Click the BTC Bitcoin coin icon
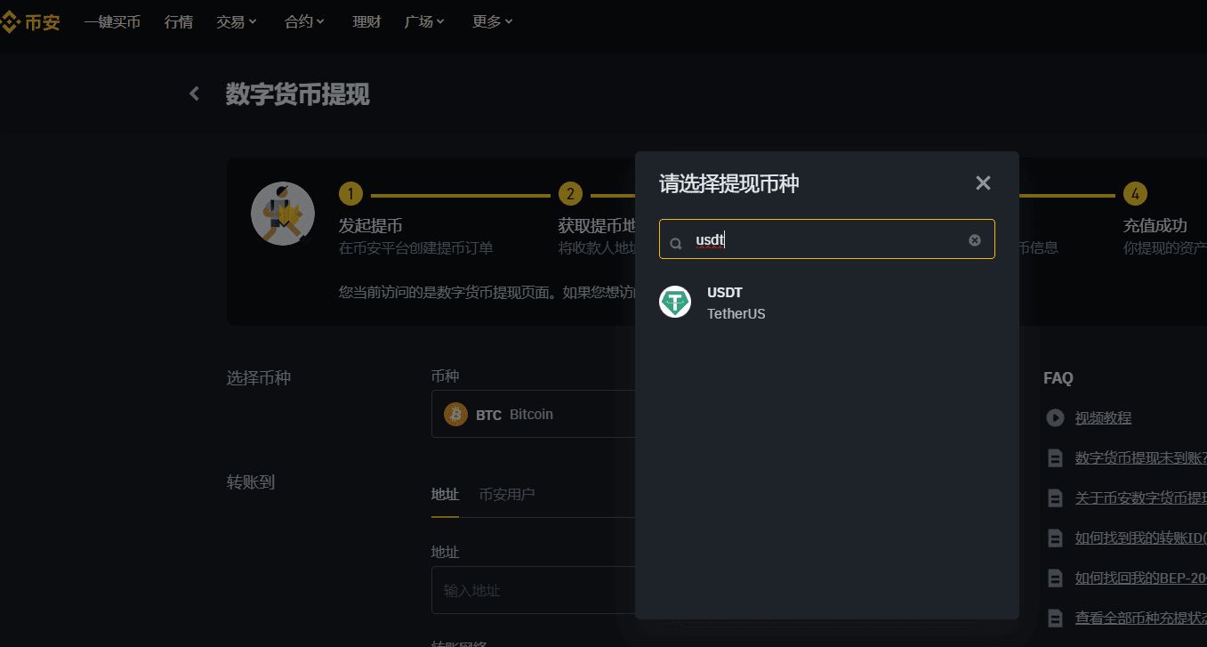The width and height of the screenshot is (1207, 647). 455,414
